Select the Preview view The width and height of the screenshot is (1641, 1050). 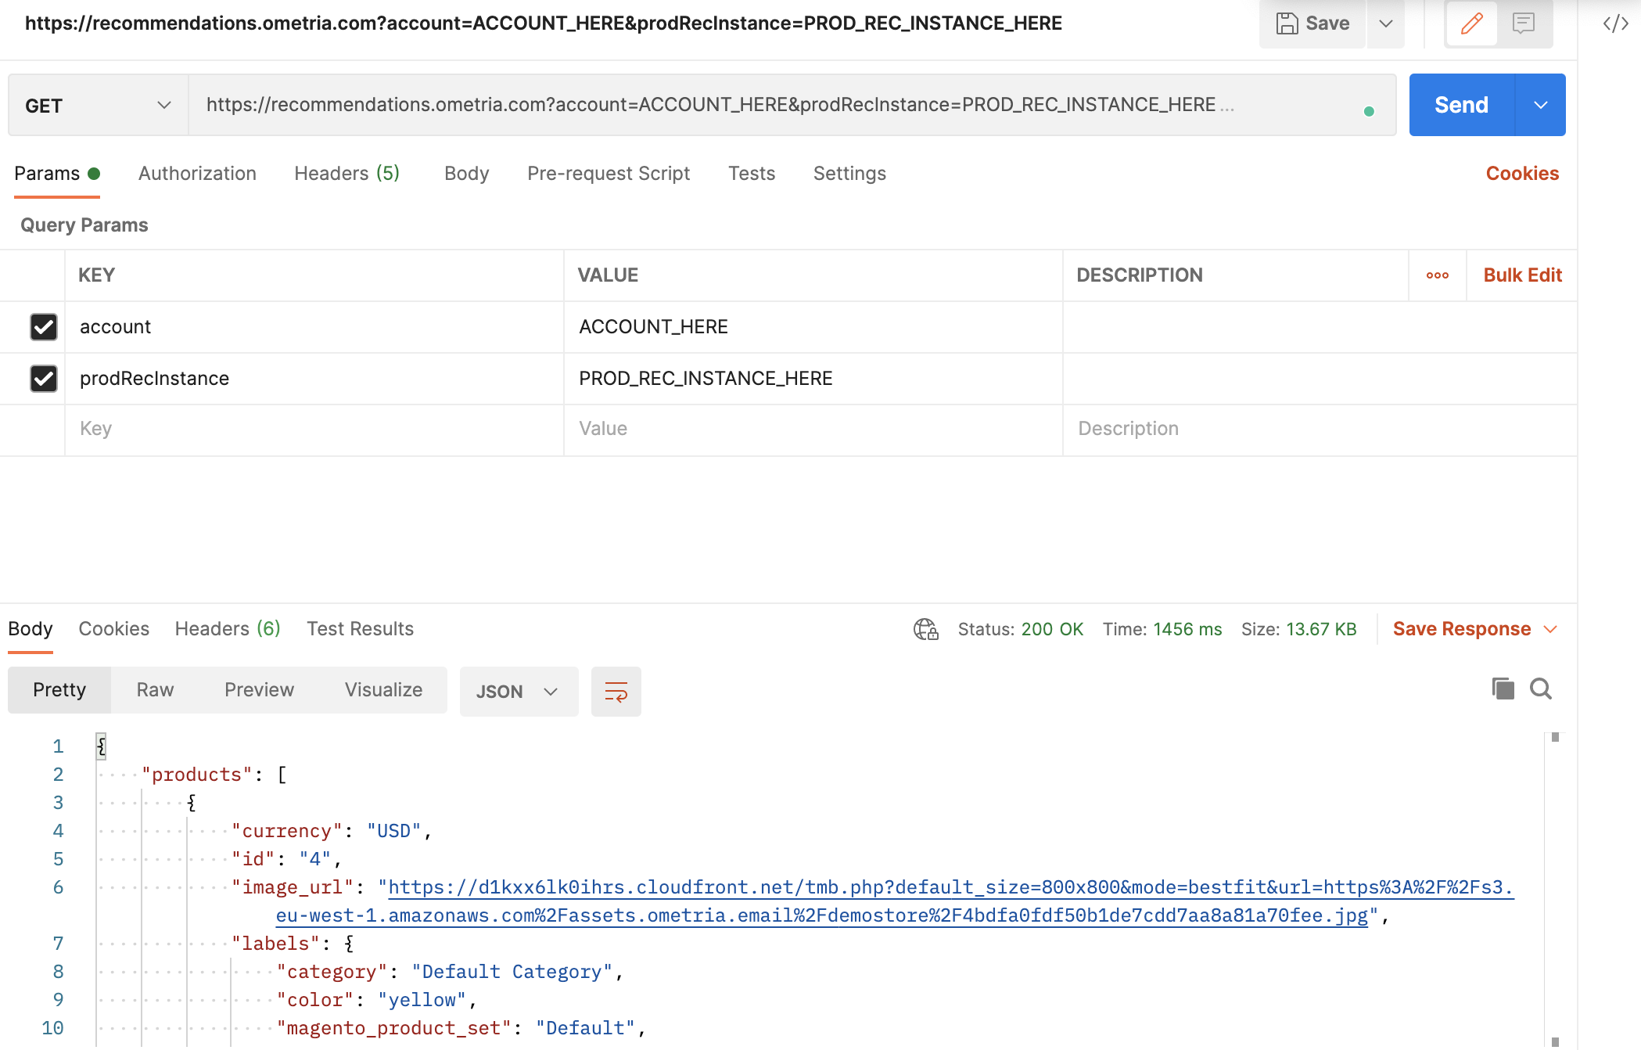coord(259,690)
